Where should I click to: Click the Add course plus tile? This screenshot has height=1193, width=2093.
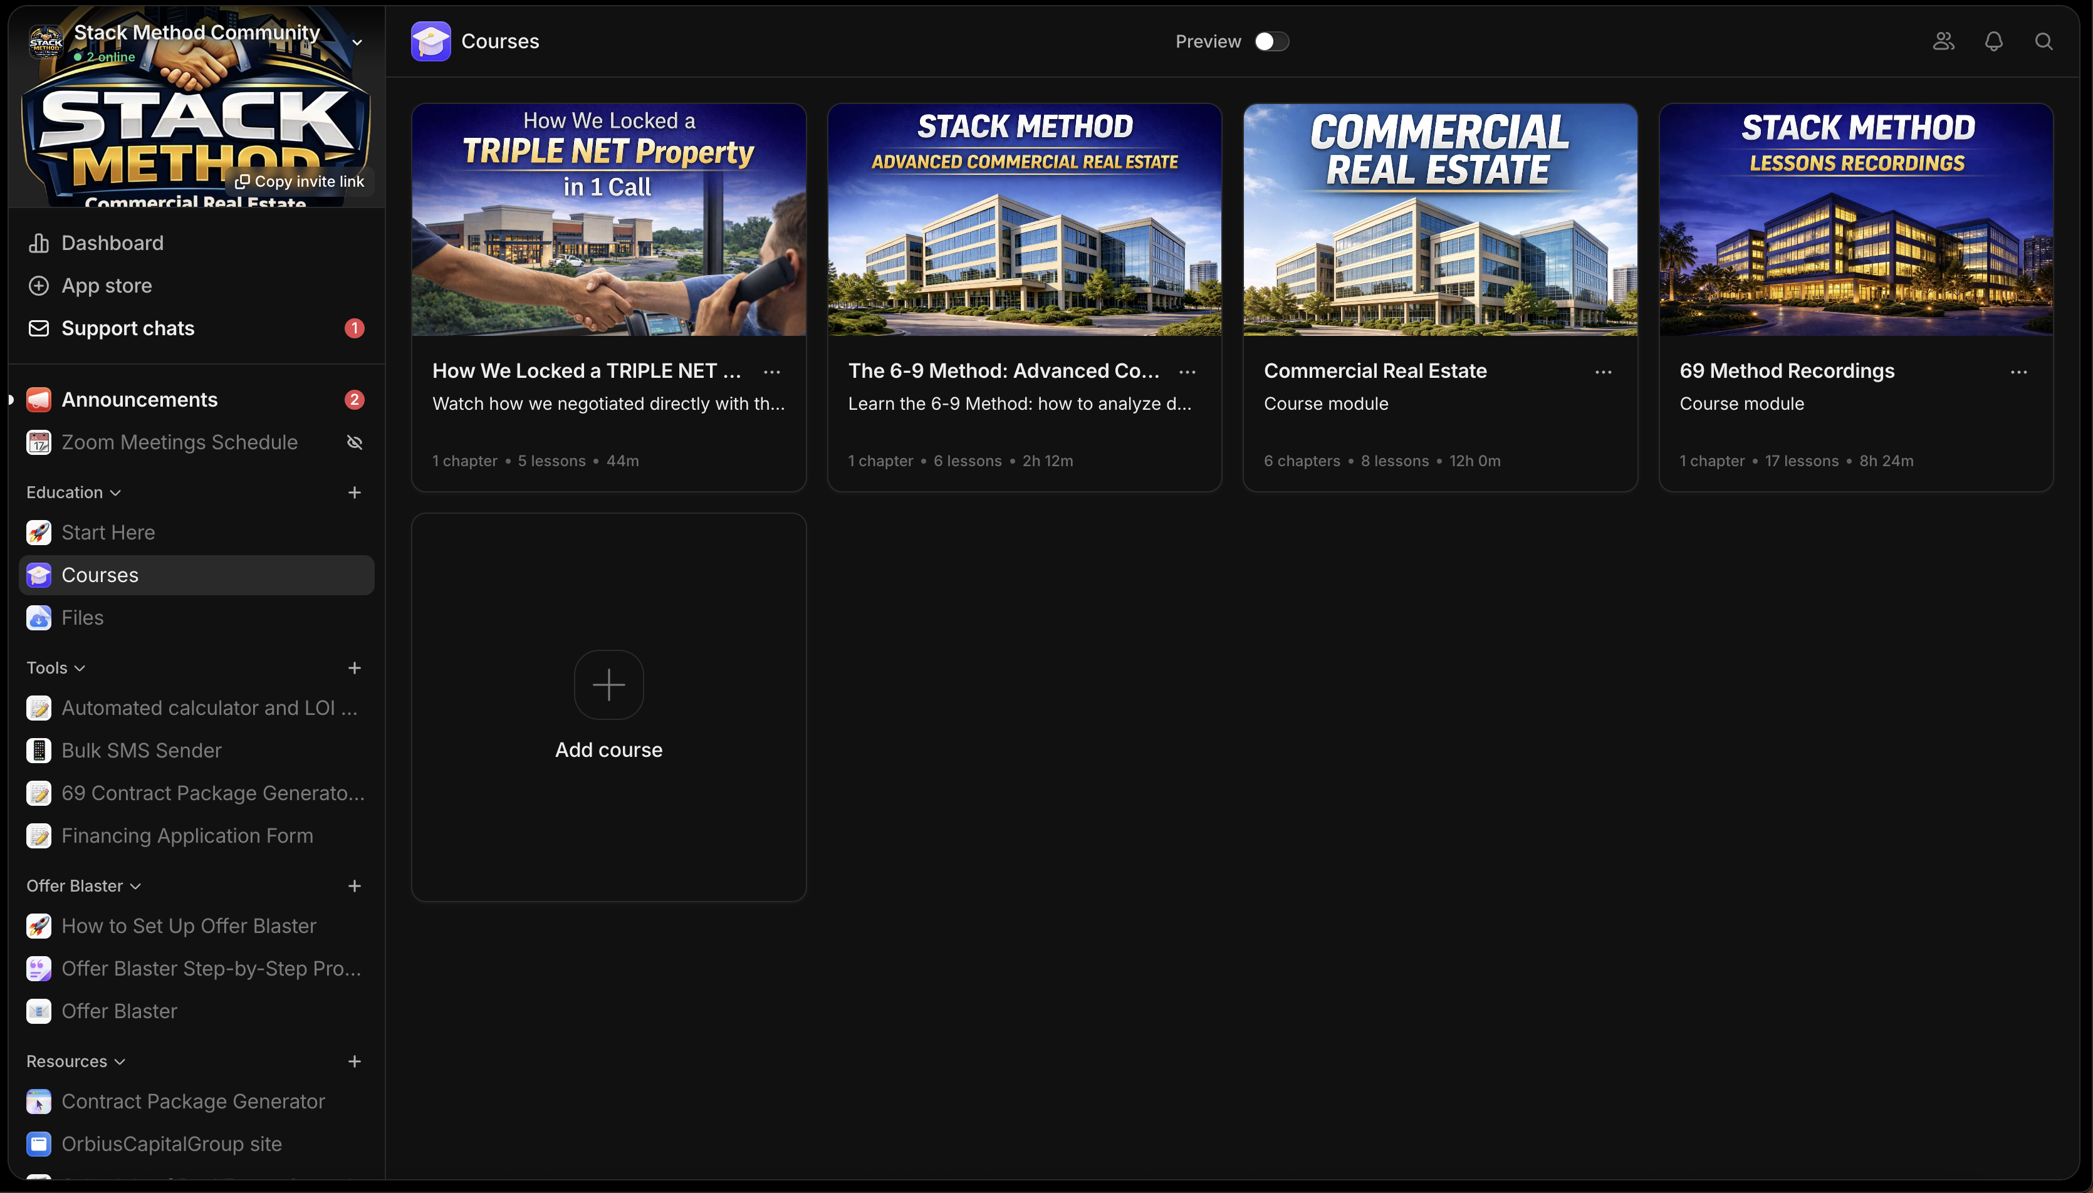click(608, 685)
